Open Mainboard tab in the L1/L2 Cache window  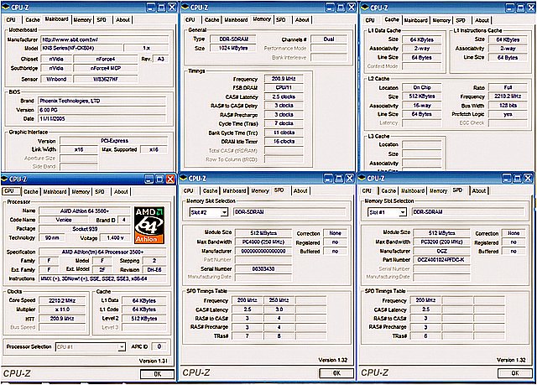point(416,20)
